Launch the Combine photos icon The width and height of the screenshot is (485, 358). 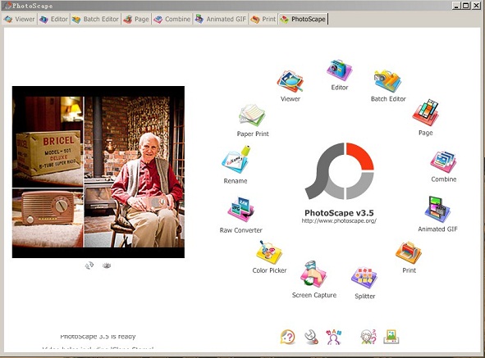point(443,162)
